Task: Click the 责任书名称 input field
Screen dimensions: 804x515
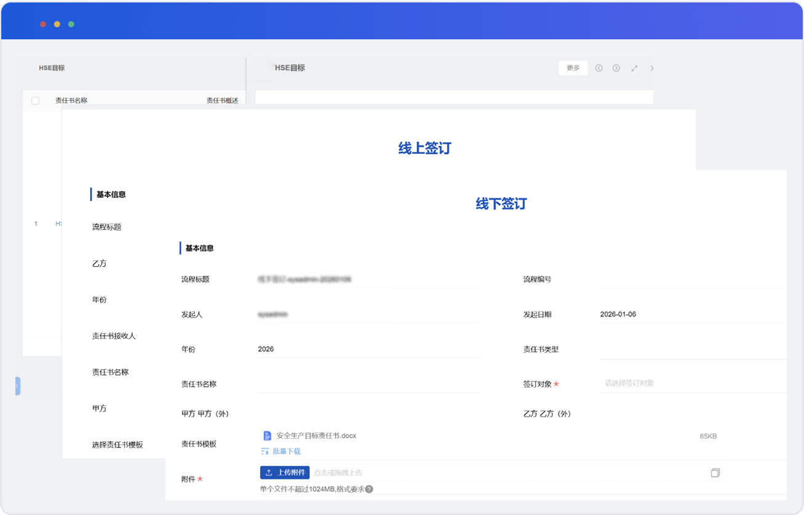Action: (368, 384)
